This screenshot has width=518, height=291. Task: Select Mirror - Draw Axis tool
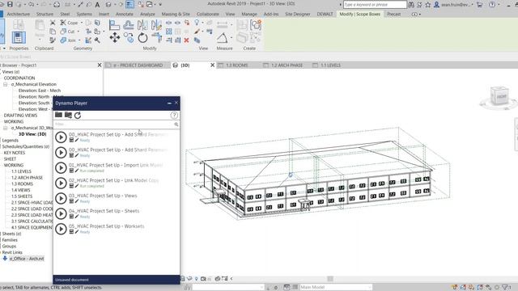(x=156, y=25)
